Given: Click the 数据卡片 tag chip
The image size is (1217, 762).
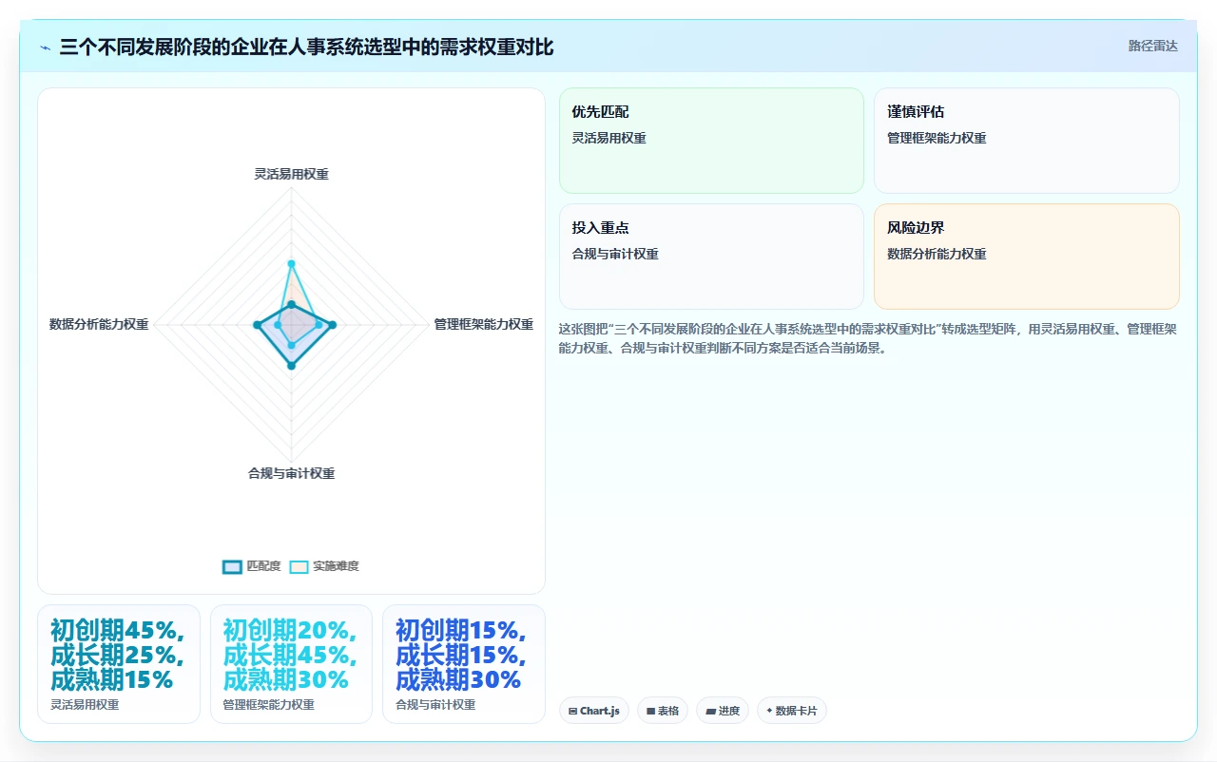Looking at the screenshot, I should (x=791, y=711).
